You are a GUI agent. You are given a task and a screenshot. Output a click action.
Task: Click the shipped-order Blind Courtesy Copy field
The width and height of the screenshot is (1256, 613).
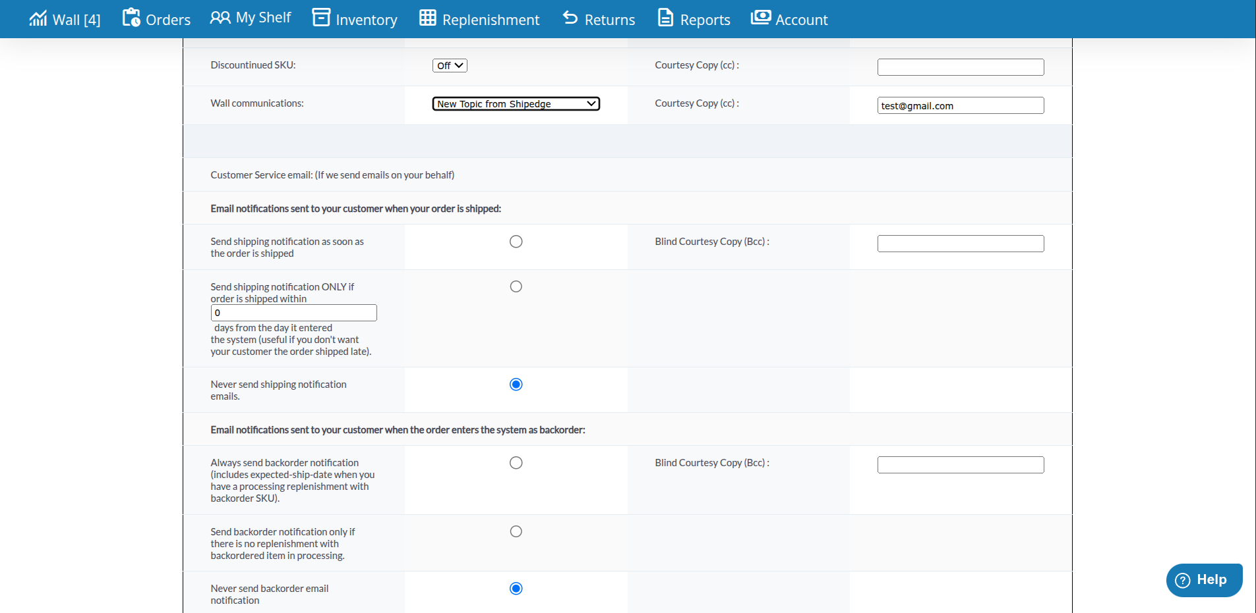(960, 244)
